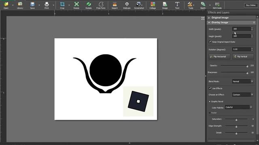The height and width of the screenshot is (145, 259).
Task: Select the overlay square image on canvas
Action: [x=138, y=101]
